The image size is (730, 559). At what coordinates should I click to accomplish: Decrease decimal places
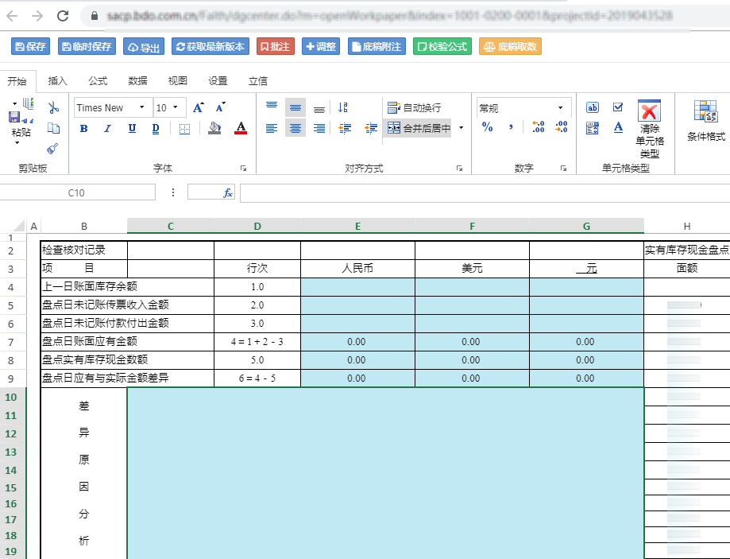tap(562, 126)
